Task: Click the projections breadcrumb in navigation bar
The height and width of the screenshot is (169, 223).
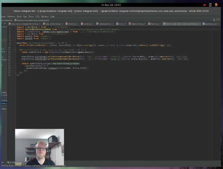Action: pos(7,20)
